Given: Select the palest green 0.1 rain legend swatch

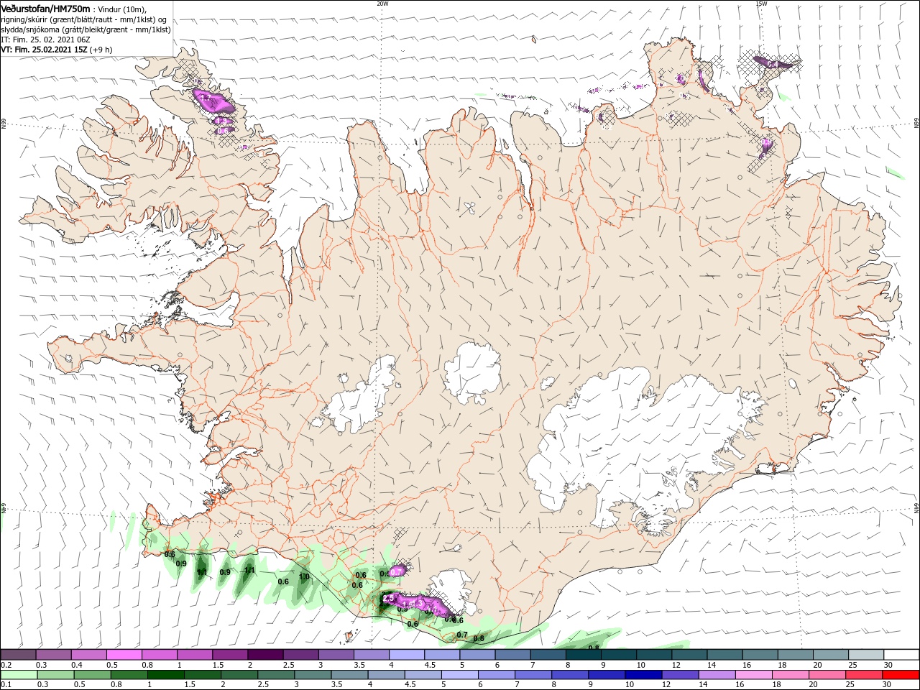Looking at the screenshot, I should (x=19, y=674).
